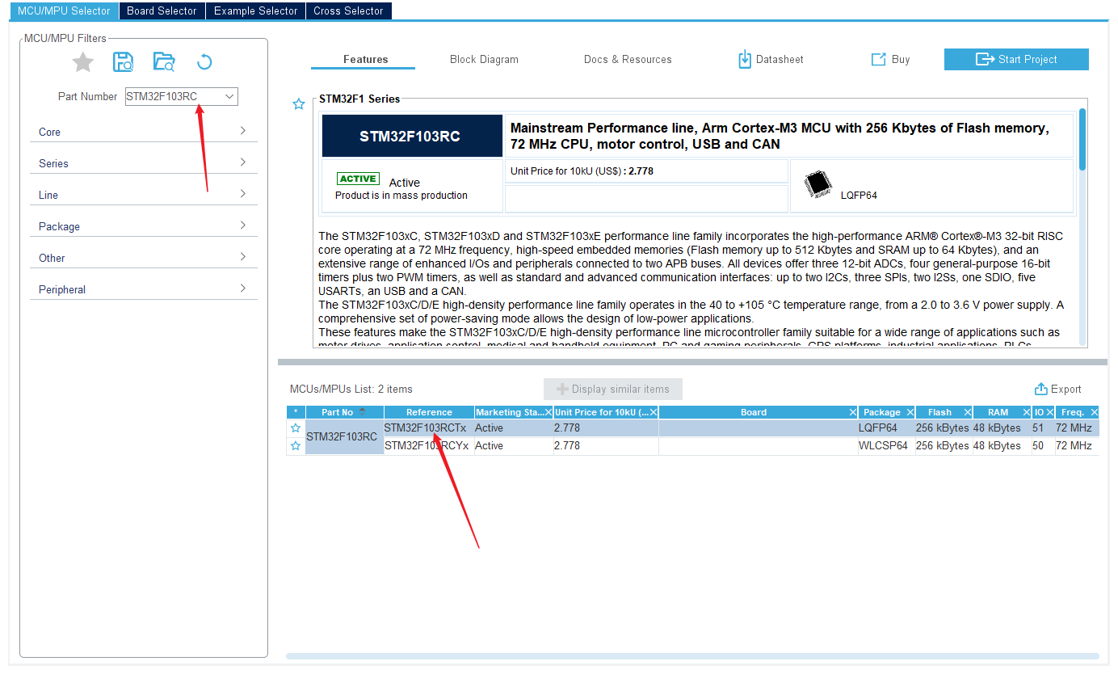Open Part Number dropdown arrow
This screenshot has width=1118, height=674.
[229, 96]
